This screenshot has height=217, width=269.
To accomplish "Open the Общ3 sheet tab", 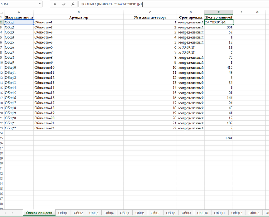I will coord(94,213).
